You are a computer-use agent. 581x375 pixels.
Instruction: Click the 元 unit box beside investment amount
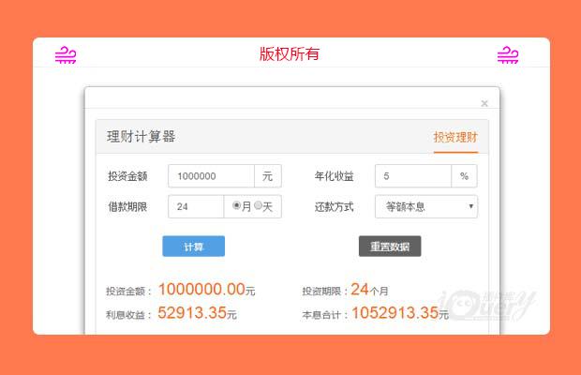268,176
